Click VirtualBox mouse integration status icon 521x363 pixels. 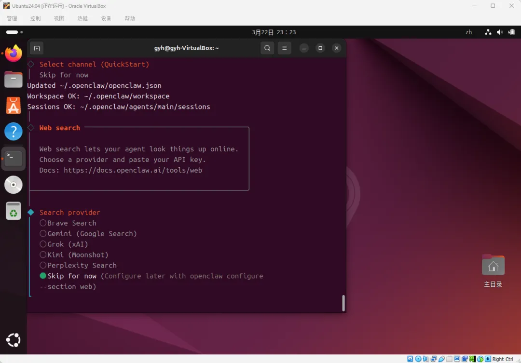480,359
